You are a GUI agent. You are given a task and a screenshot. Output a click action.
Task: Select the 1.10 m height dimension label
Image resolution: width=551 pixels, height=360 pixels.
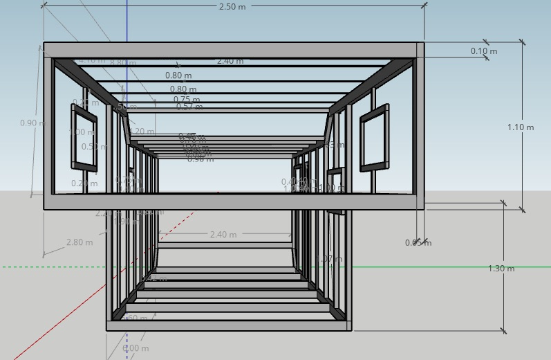click(520, 127)
